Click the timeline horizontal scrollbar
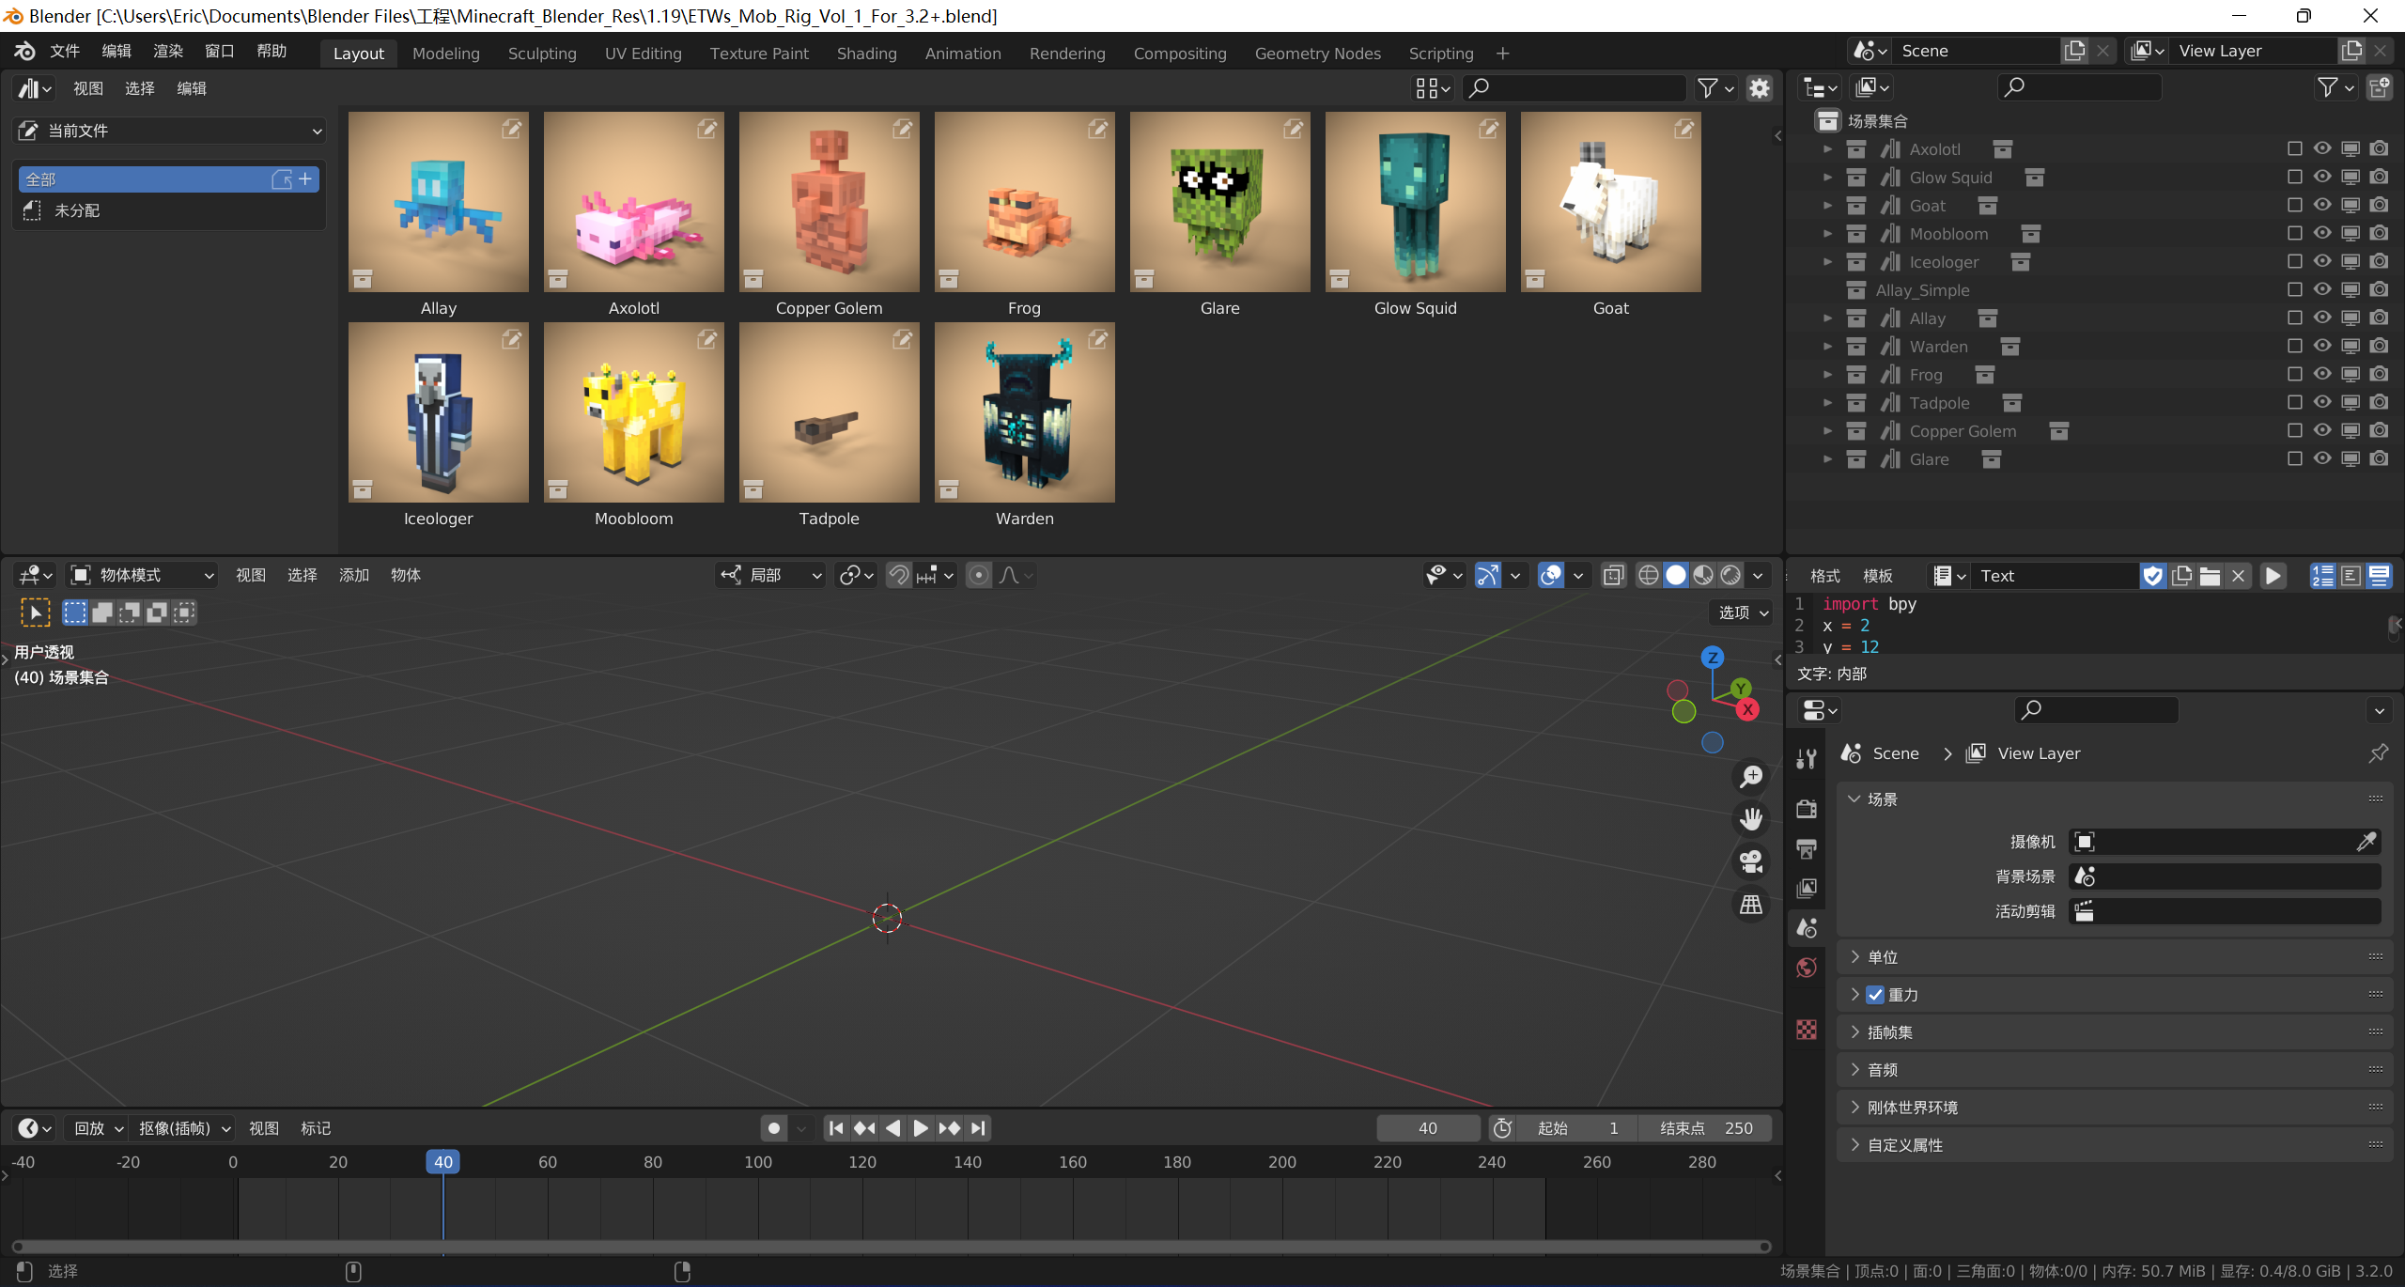The image size is (2405, 1287). [891, 1247]
